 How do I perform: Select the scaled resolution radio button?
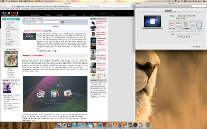(177, 18)
